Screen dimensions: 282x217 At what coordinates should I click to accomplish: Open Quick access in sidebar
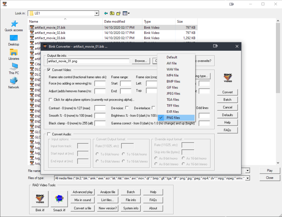pyautogui.click(x=14, y=26)
